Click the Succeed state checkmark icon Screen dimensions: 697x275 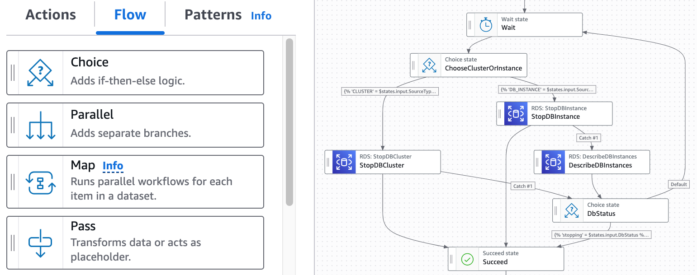tap(467, 259)
